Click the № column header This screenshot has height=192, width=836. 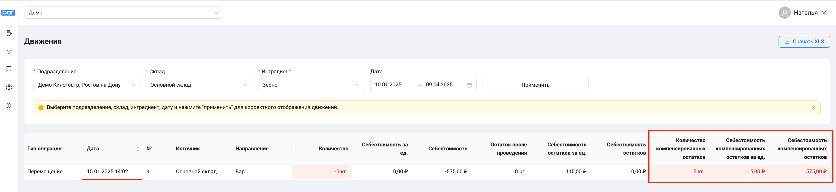click(149, 149)
